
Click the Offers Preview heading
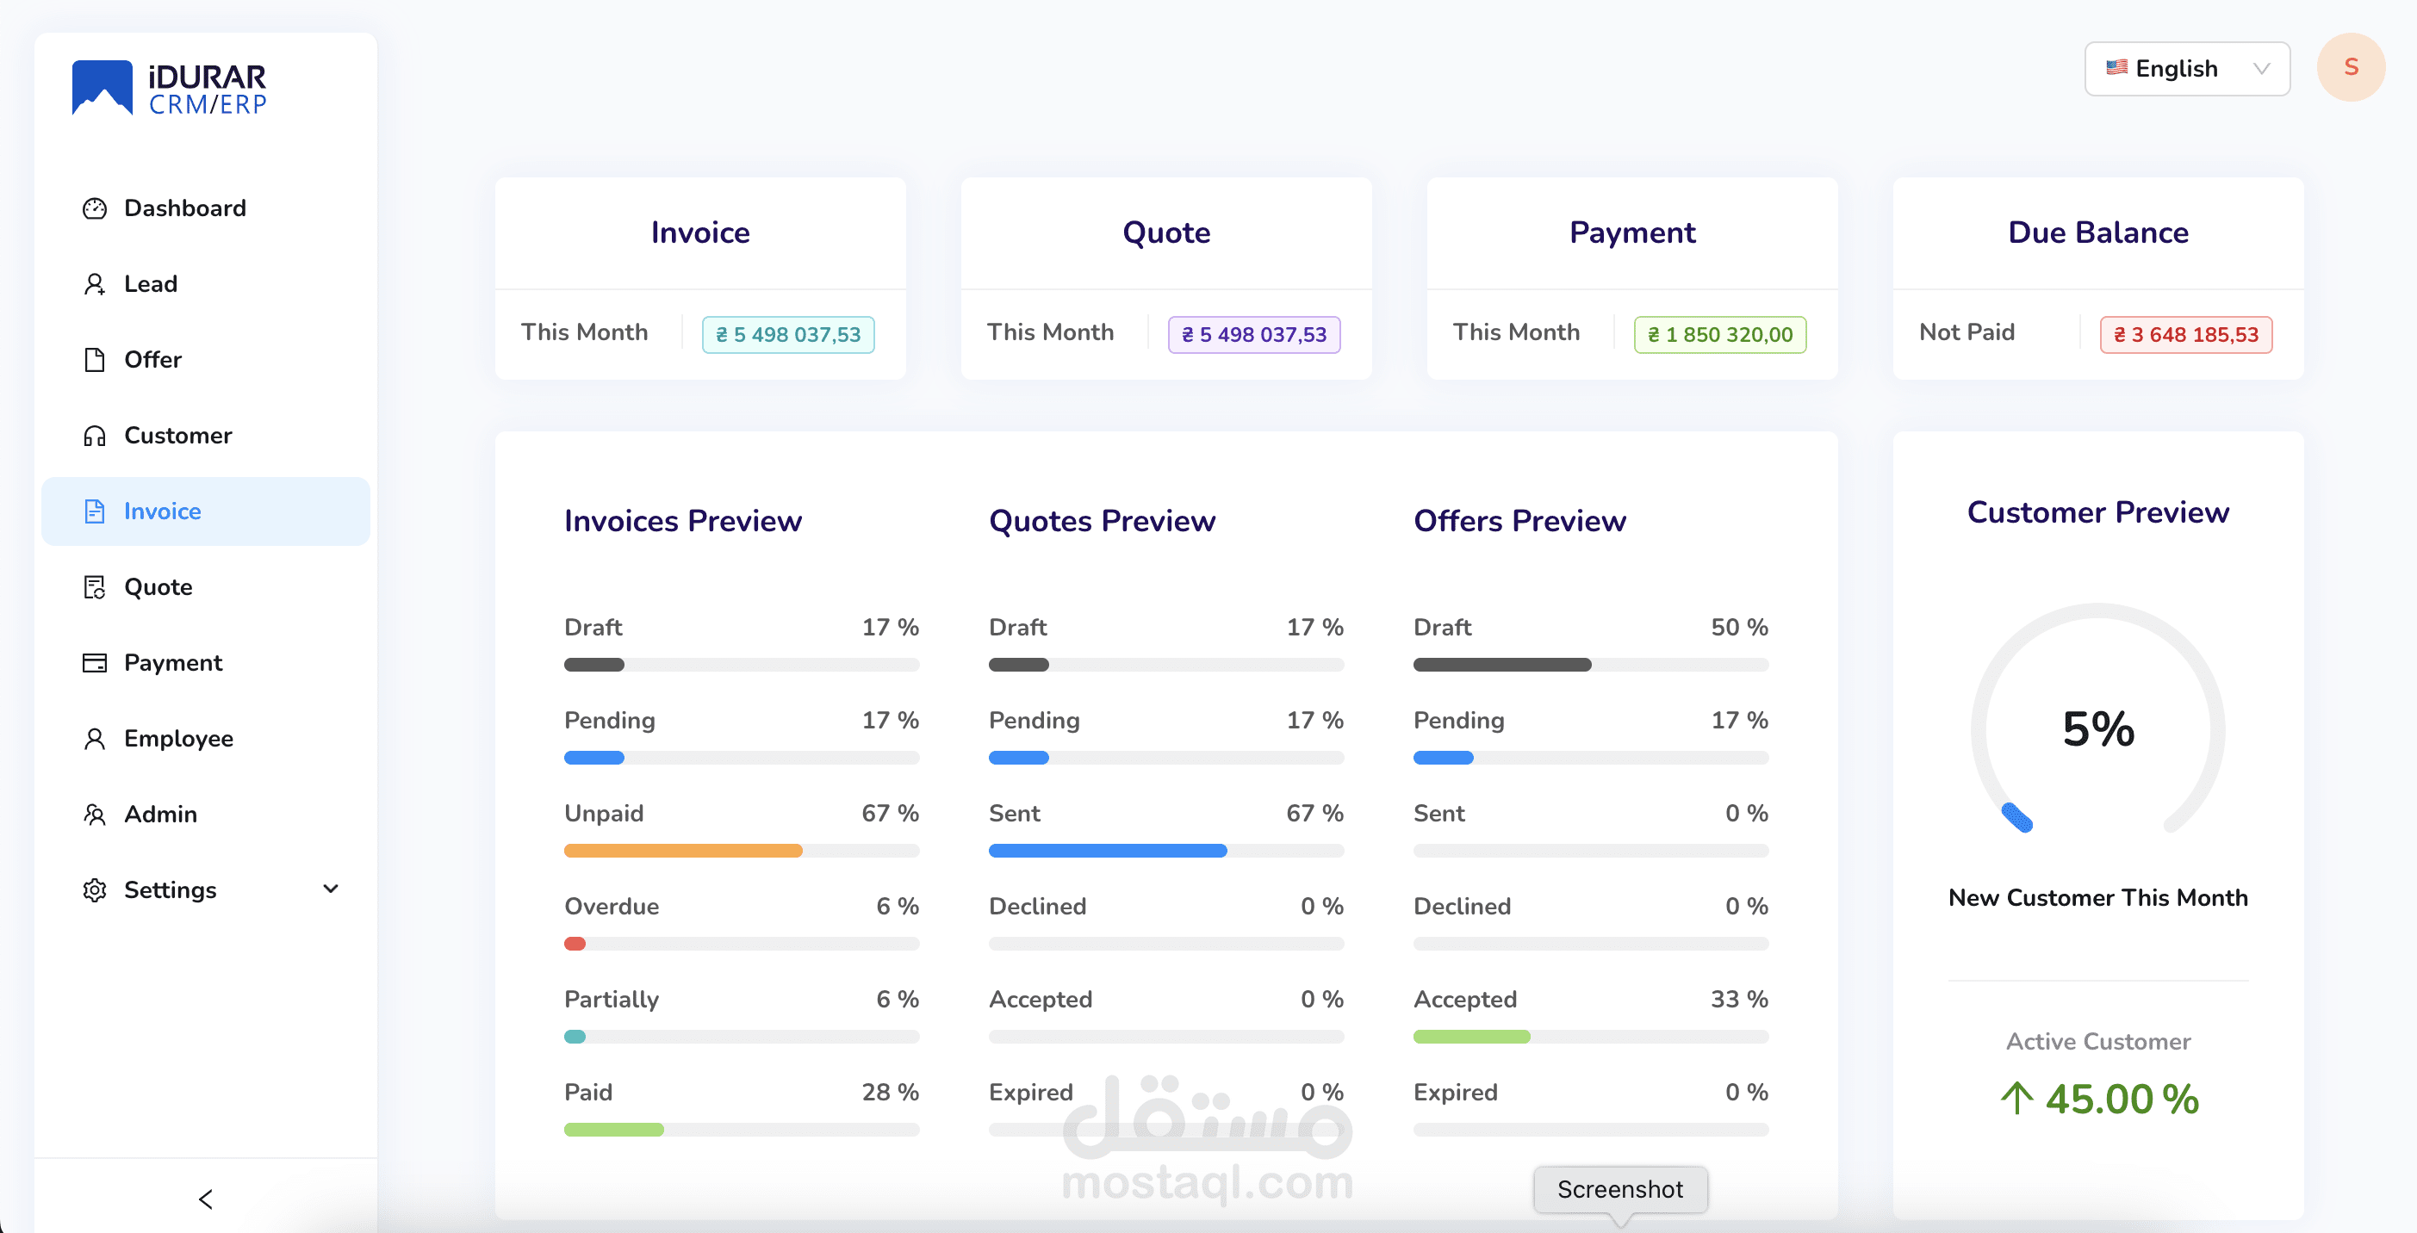coord(1519,520)
